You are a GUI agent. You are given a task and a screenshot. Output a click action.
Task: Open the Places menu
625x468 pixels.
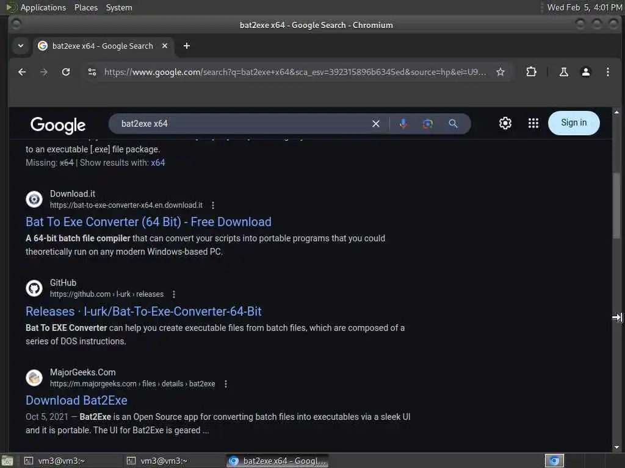point(85,7)
